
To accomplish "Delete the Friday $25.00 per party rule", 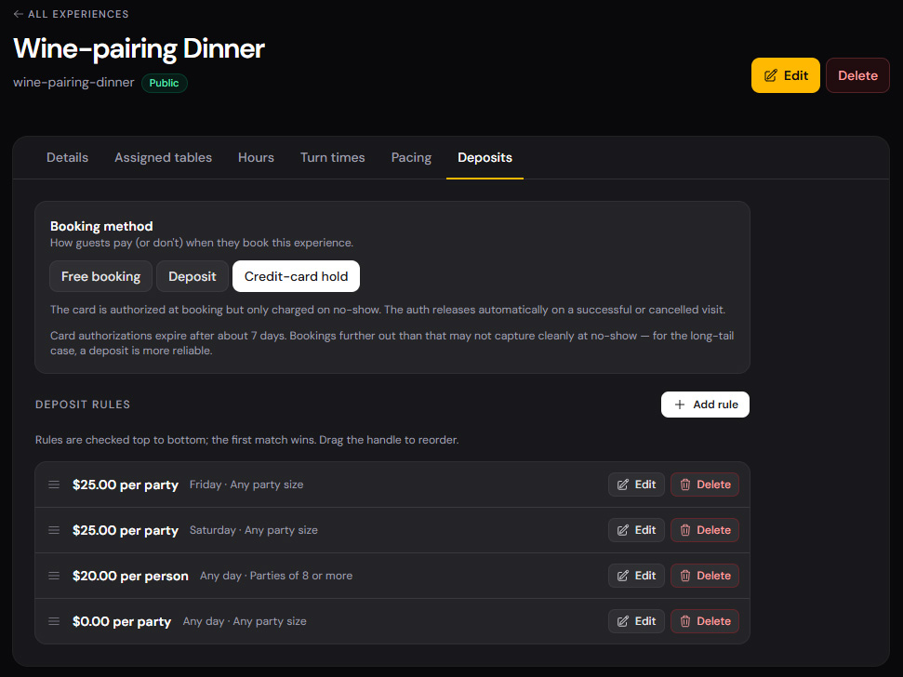I will (x=705, y=485).
